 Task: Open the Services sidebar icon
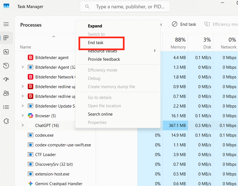[6, 121]
